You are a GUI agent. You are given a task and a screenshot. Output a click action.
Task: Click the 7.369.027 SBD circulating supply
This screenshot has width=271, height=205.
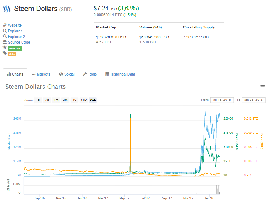pos(196,37)
